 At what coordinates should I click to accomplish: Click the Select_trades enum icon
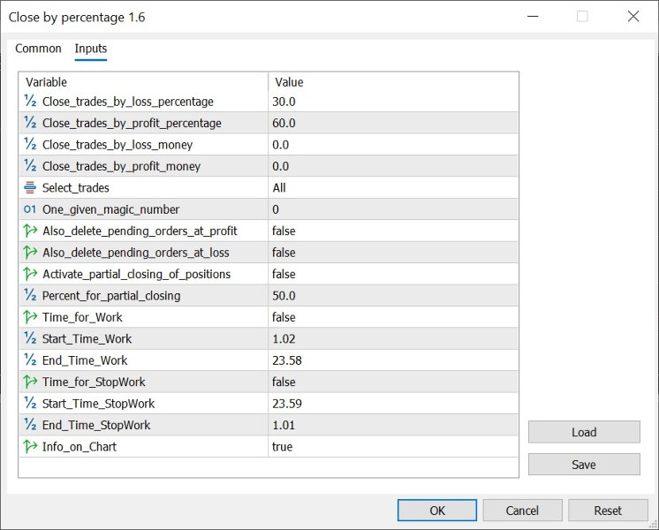click(x=30, y=187)
